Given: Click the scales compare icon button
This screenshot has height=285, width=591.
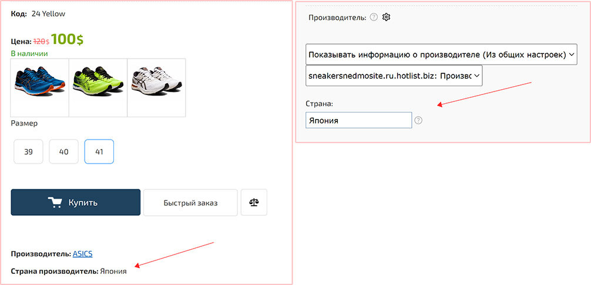Looking at the screenshot, I should click(254, 202).
